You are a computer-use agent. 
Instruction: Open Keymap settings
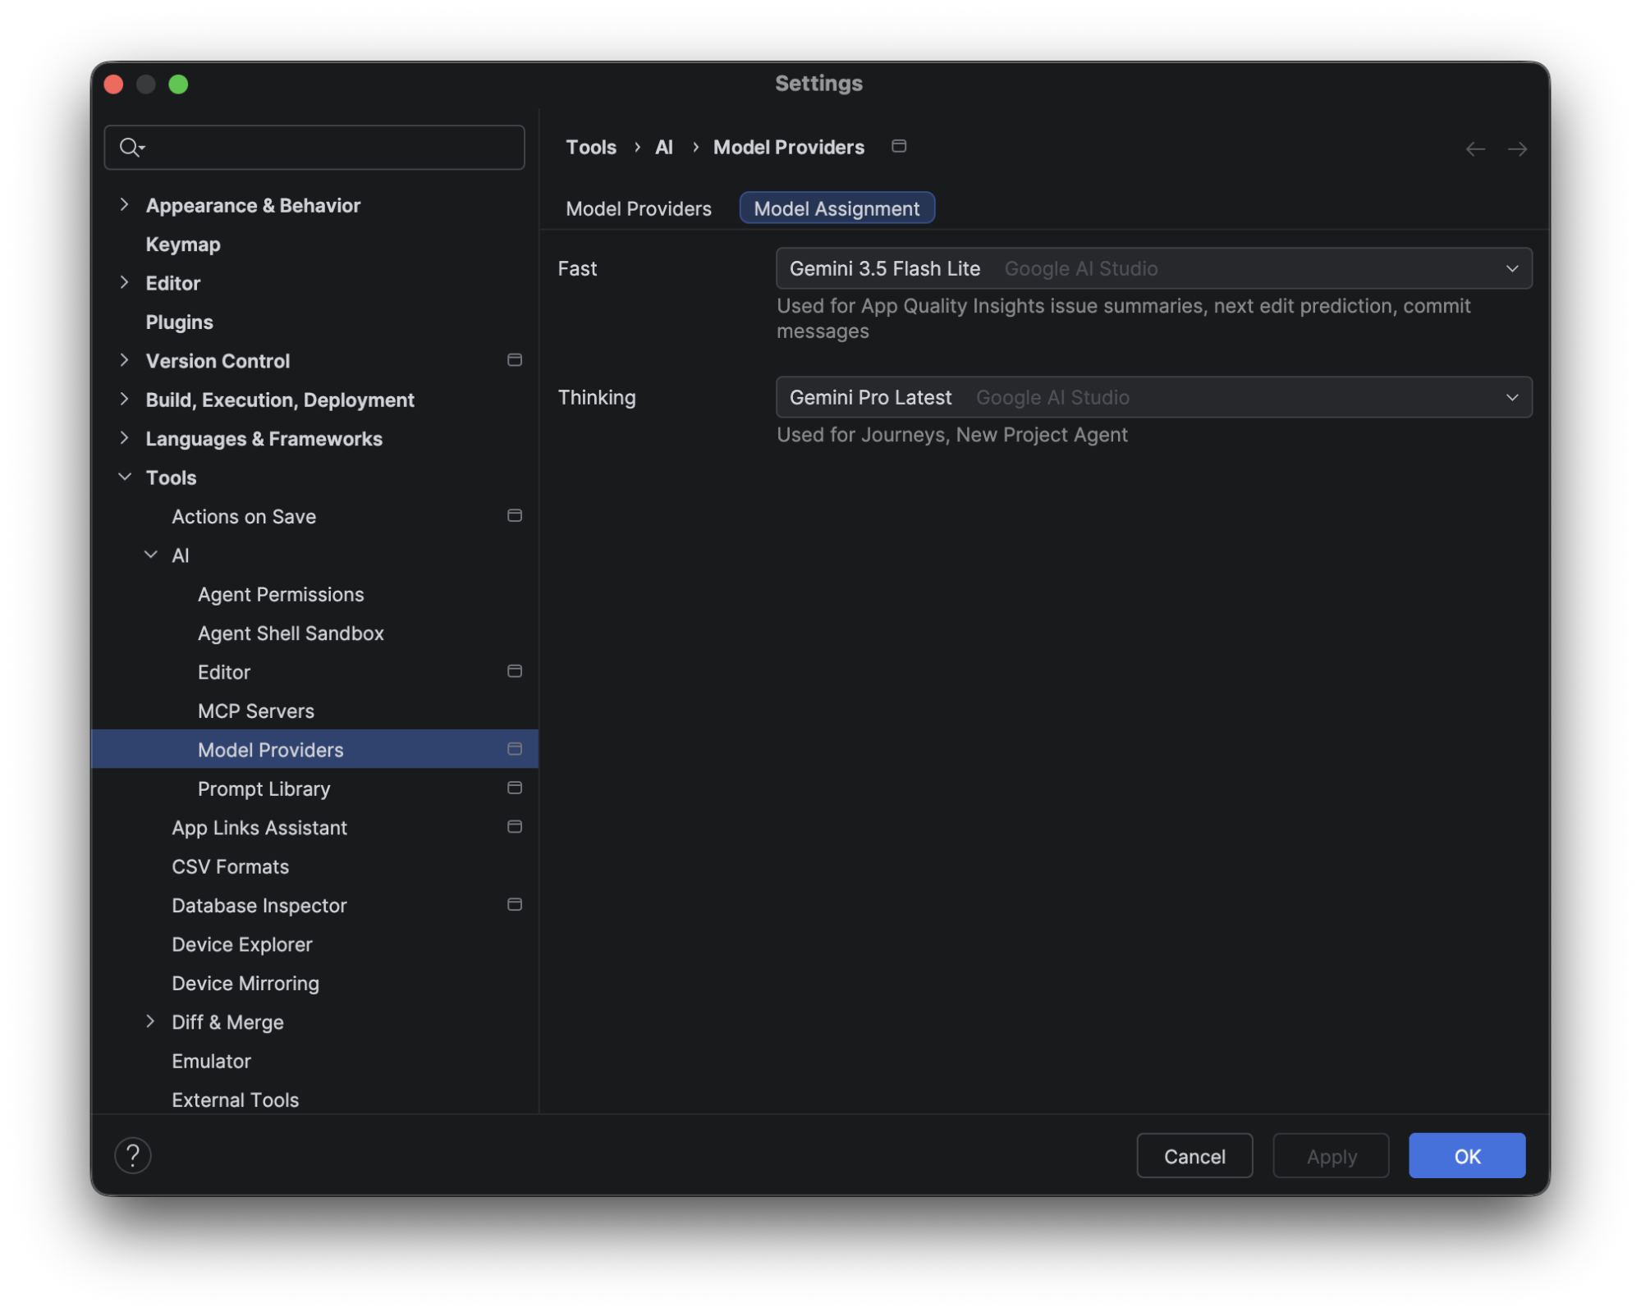point(183,244)
